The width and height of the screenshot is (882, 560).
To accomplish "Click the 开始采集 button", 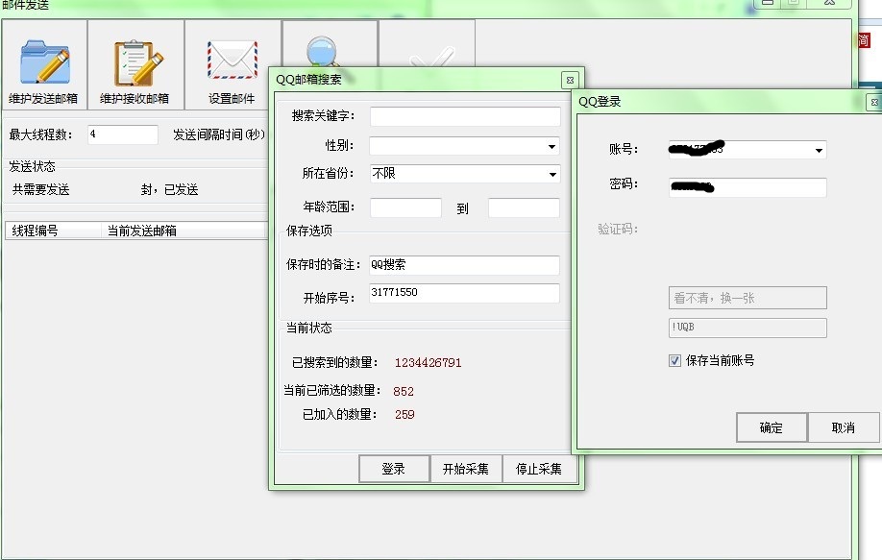I will click(x=466, y=469).
